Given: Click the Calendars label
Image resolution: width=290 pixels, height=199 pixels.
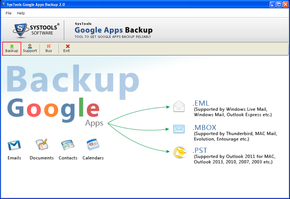Looking at the screenshot, I should coord(93,158).
